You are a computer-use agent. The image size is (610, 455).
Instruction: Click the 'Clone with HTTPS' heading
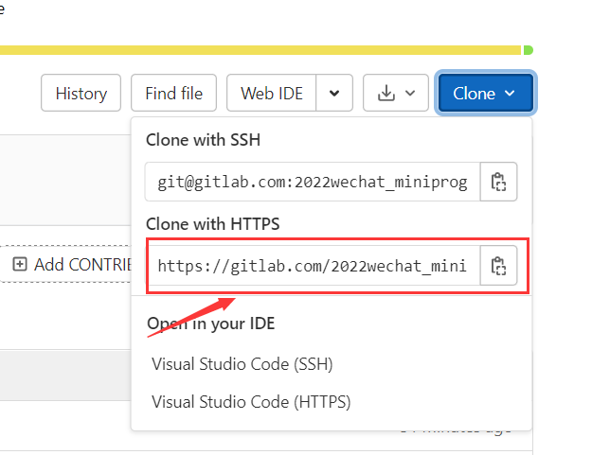(x=213, y=224)
